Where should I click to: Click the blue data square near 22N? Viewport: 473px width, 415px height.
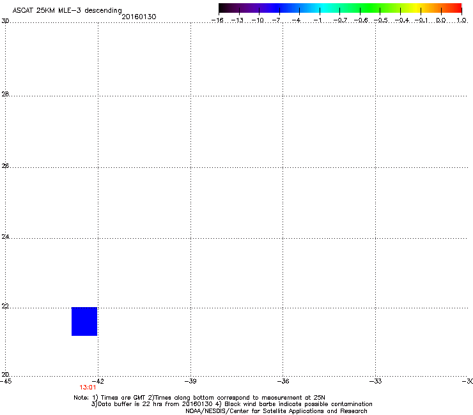click(84, 321)
